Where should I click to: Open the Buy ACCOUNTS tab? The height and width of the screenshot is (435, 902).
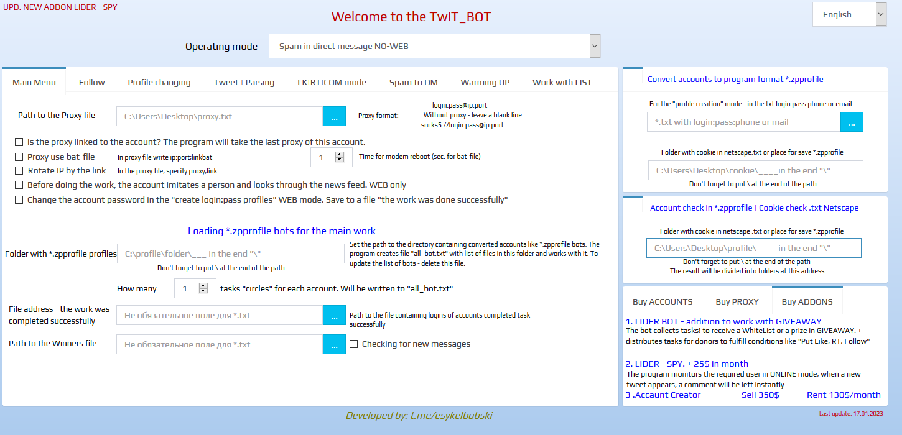tap(663, 301)
